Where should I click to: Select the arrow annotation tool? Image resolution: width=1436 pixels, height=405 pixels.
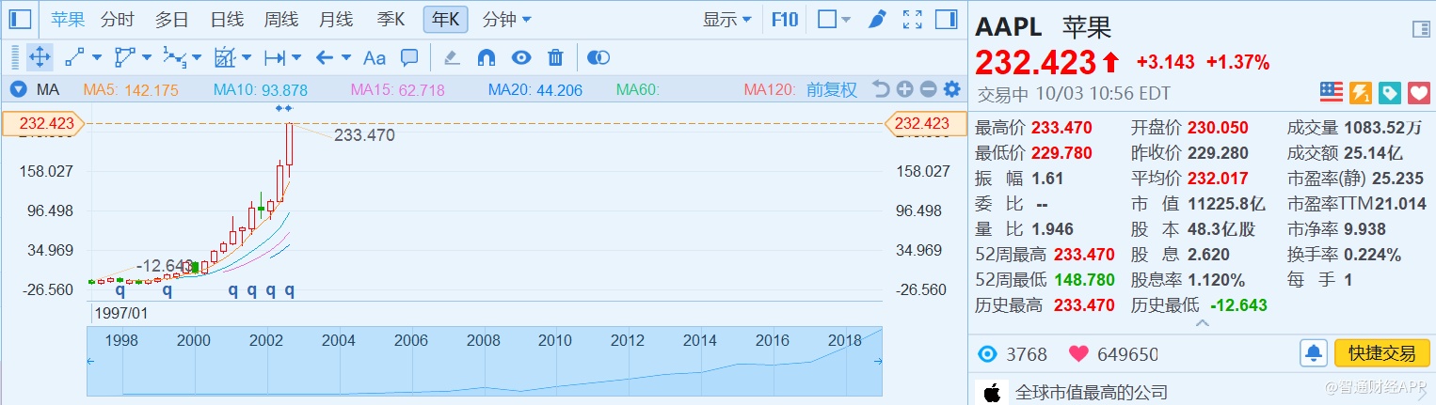point(325,57)
